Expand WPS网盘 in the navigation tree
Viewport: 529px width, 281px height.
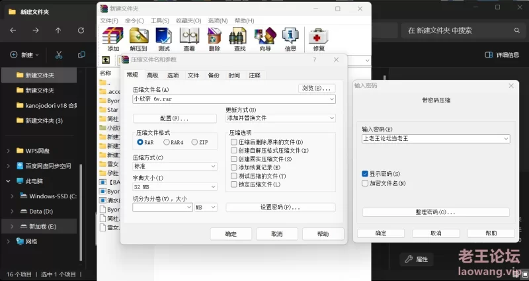9,151
